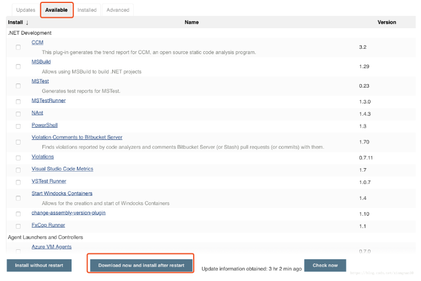The width and height of the screenshot is (421, 281).
Task: Go to the Advanced tab
Action: coord(117,10)
